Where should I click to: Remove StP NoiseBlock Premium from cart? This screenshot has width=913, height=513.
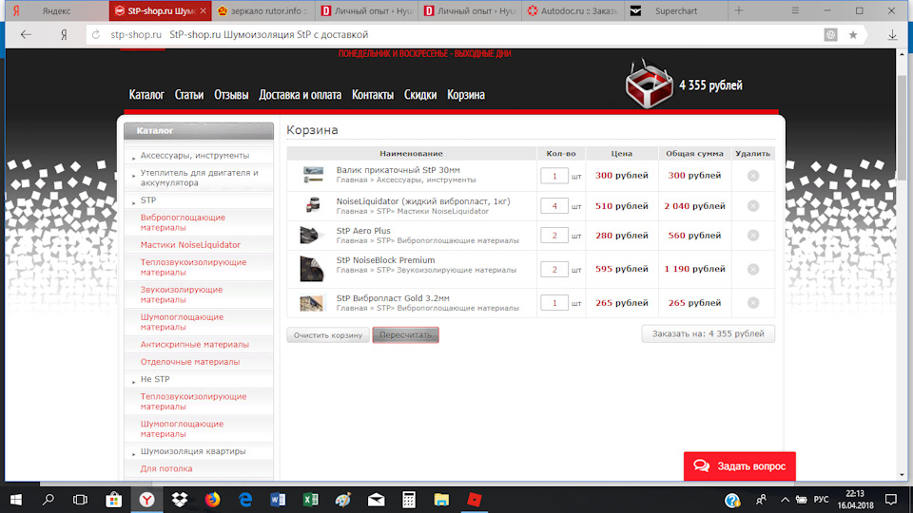point(753,269)
